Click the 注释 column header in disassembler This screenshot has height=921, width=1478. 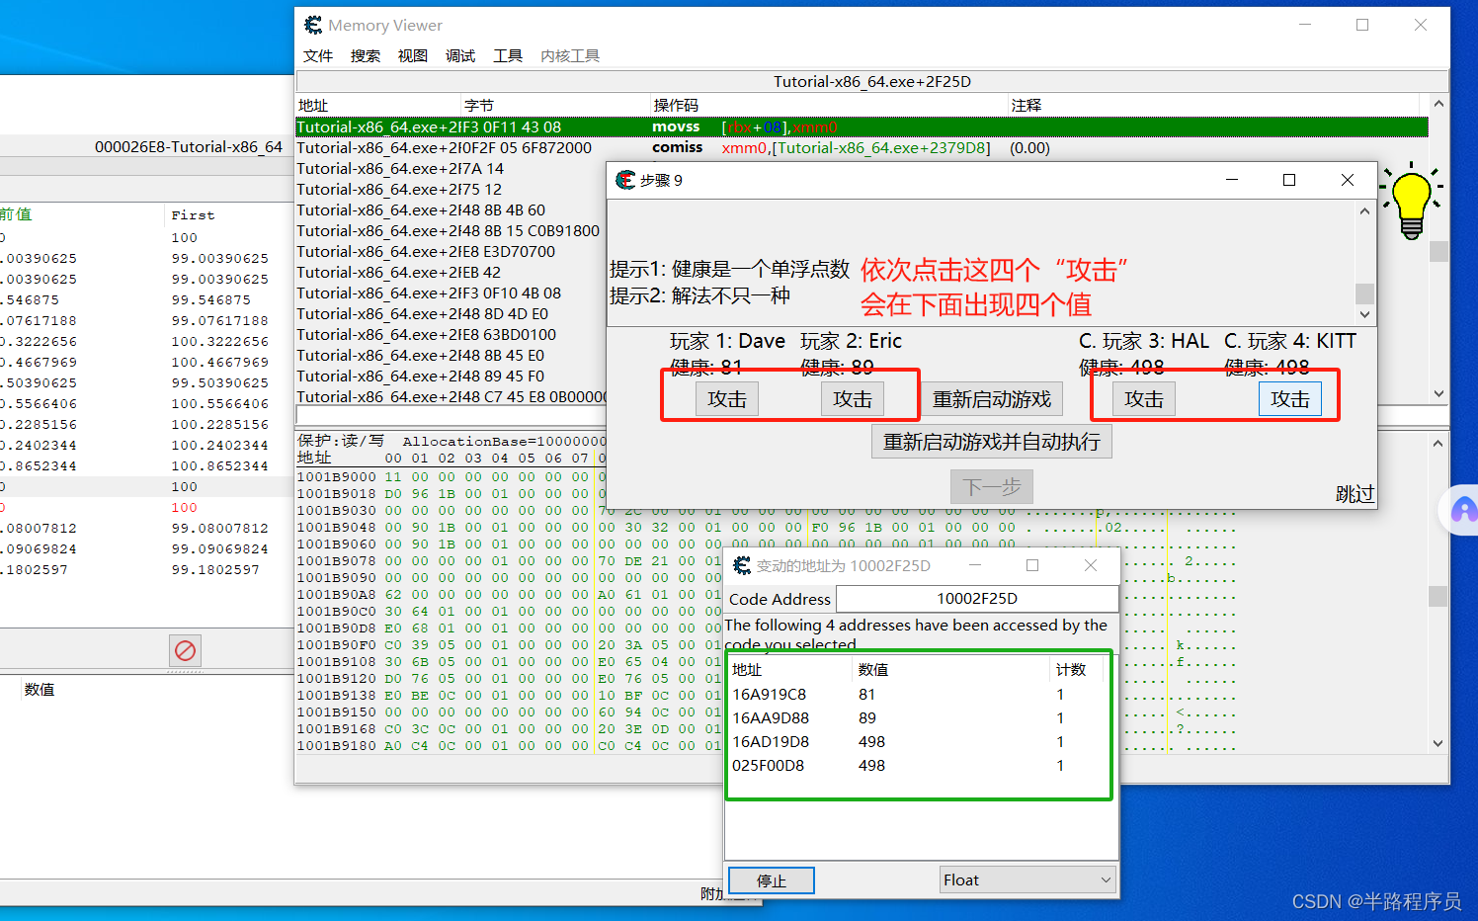(x=1213, y=105)
